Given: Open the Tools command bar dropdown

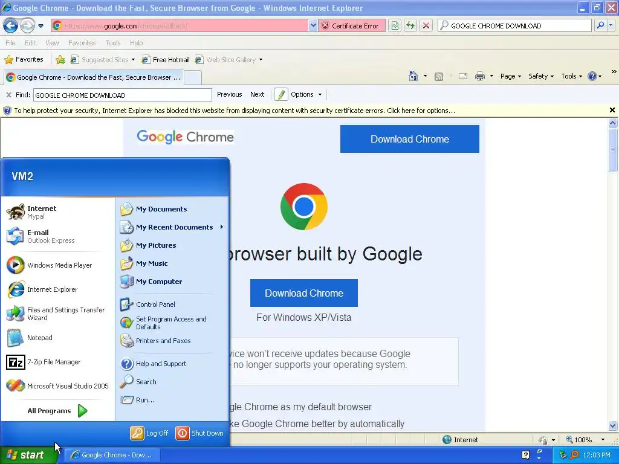Looking at the screenshot, I should click(572, 76).
